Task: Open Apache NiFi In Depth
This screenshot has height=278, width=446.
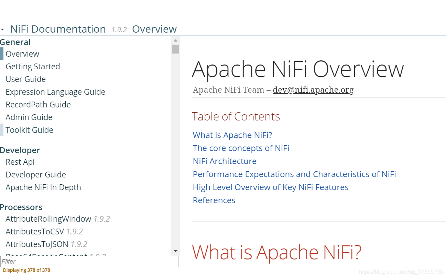Action: (43, 187)
